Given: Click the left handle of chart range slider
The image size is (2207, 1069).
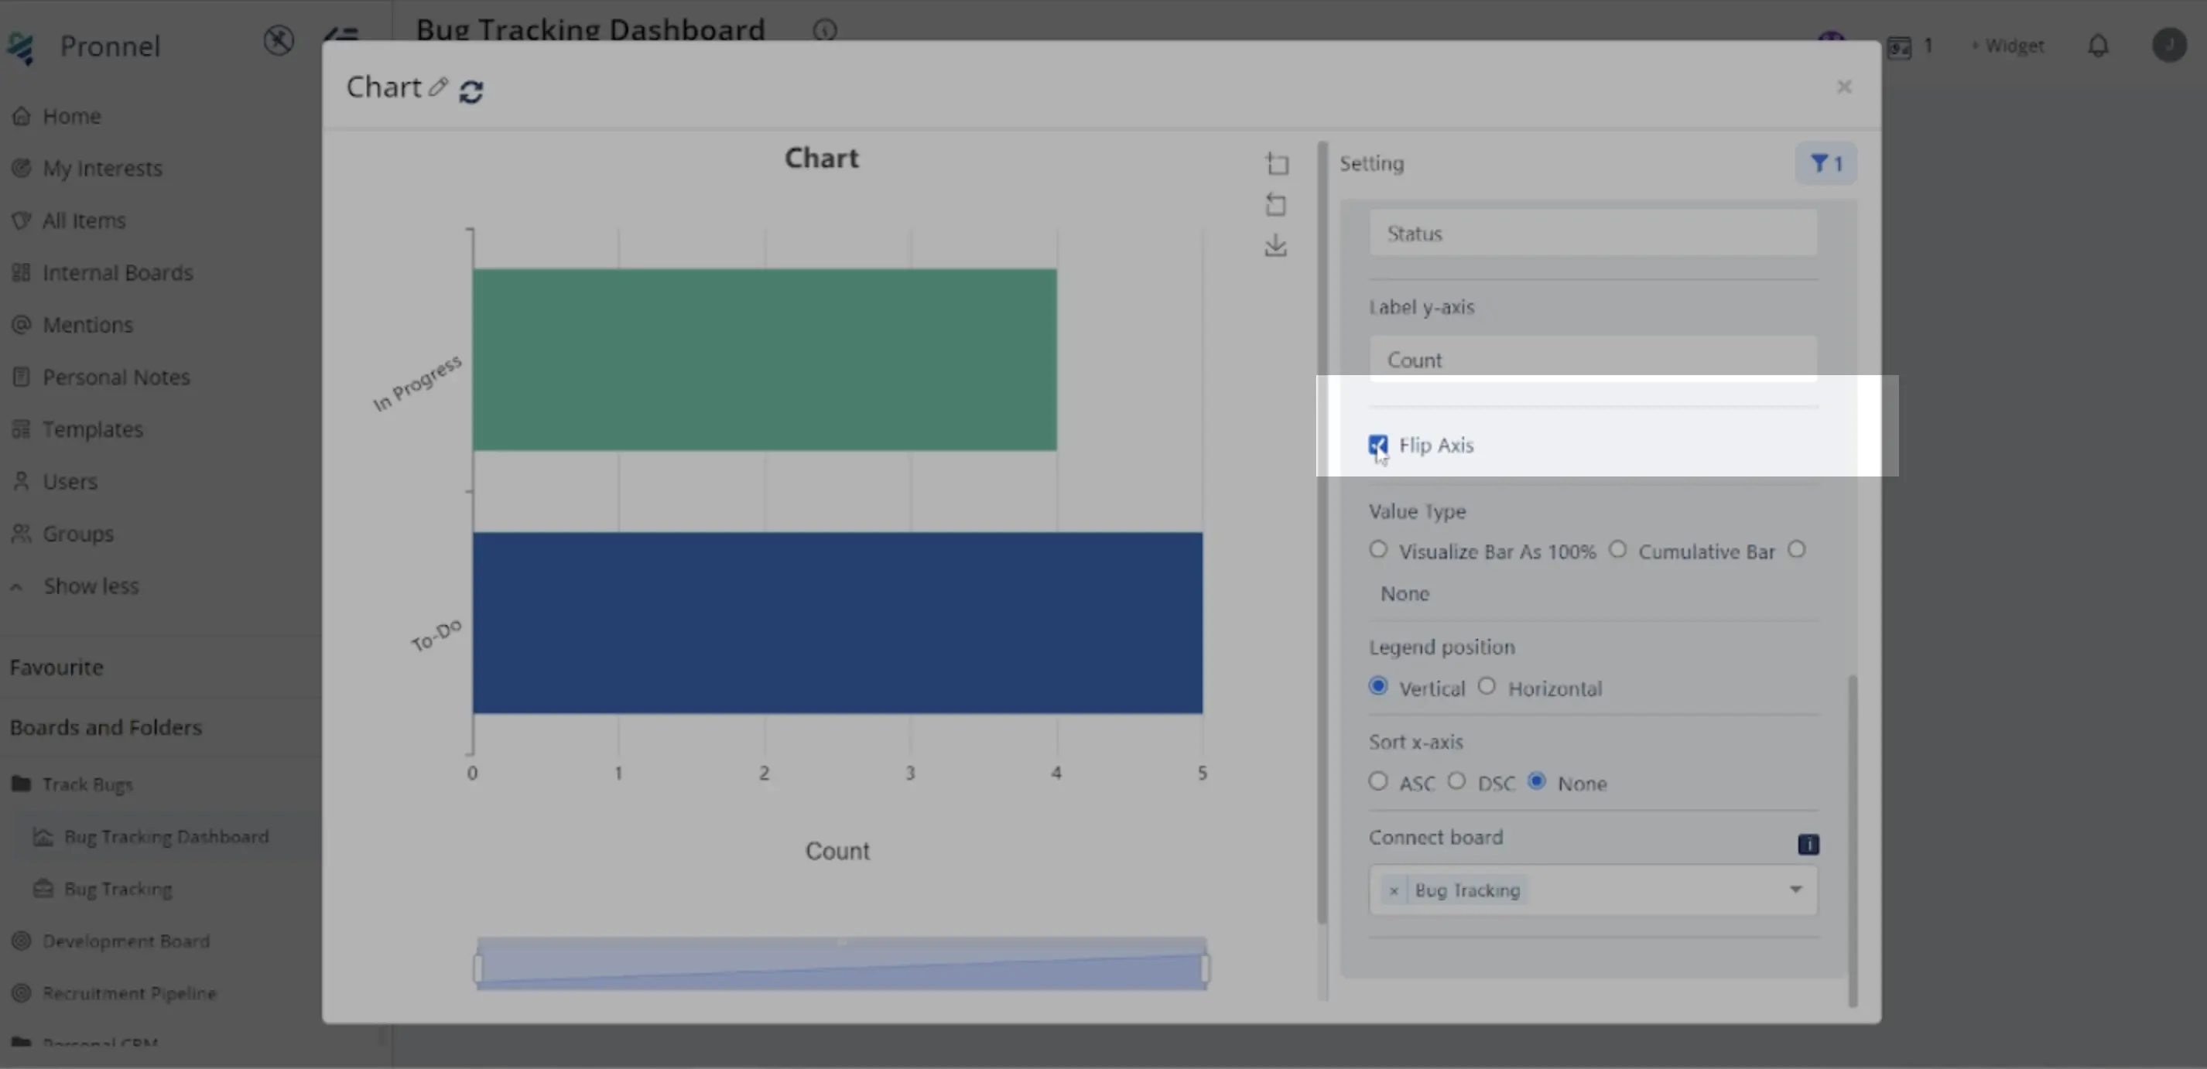Looking at the screenshot, I should [478, 968].
